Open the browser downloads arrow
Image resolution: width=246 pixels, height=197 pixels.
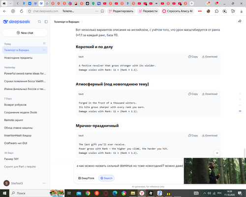pos(241,11)
